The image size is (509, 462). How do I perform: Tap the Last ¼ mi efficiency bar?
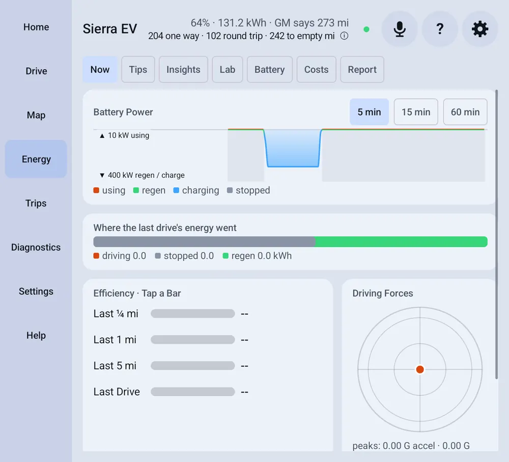[x=193, y=314]
